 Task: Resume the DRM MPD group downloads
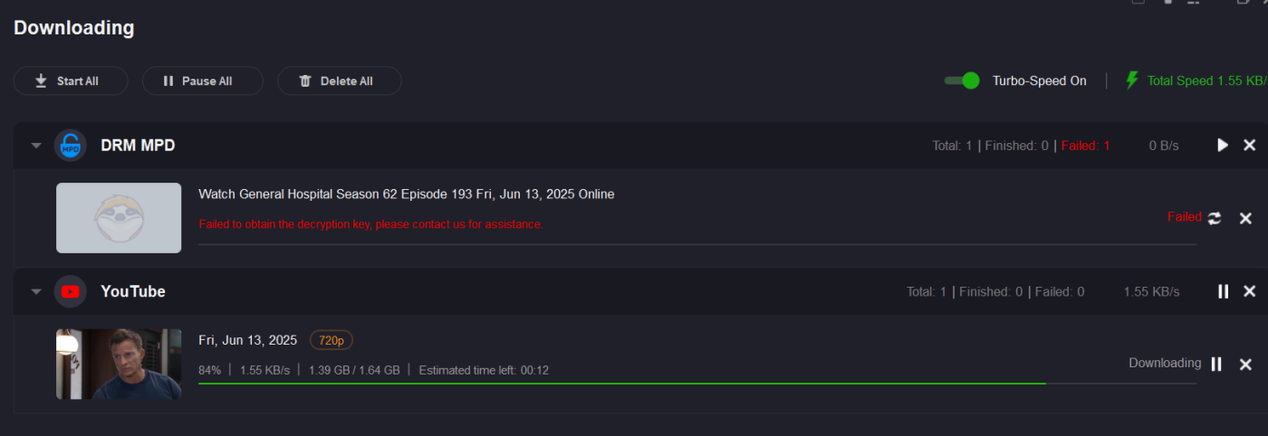pos(1223,146)
